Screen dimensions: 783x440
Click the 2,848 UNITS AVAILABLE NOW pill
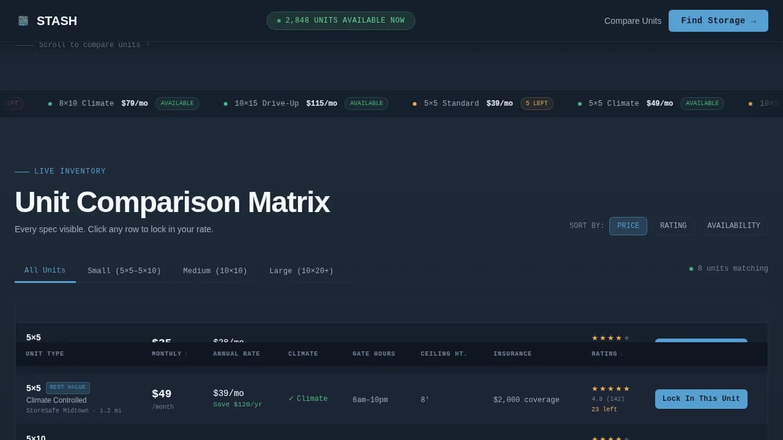[x=341, y=20]
